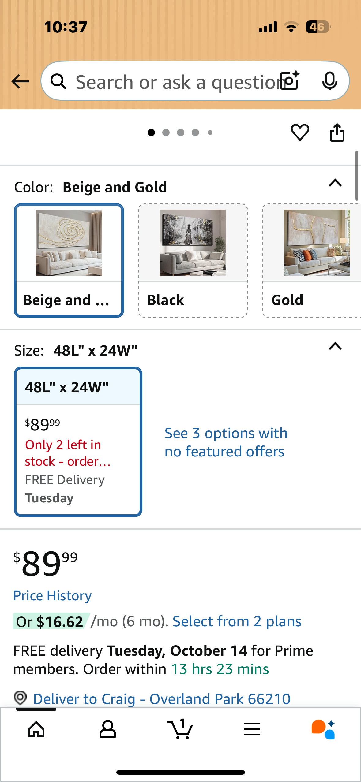Open the Home tab
361x782 pixels.
click(36, 729)
